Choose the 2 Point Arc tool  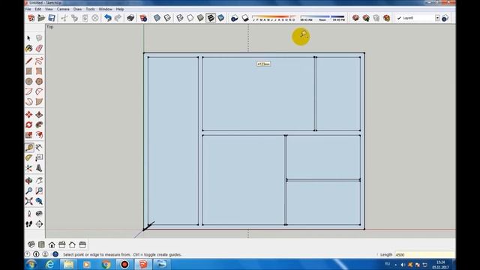pyautogui.click(x=39, y=91)
